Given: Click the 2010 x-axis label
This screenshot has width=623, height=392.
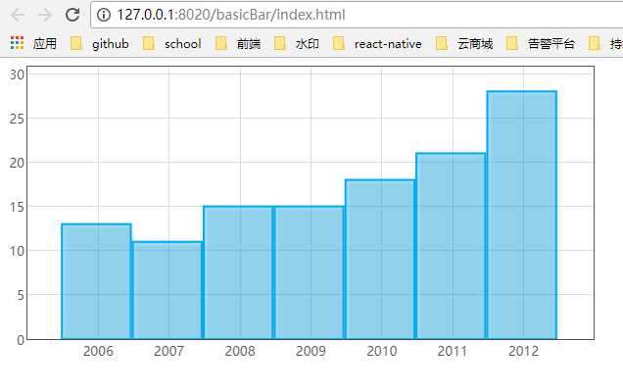Looking at the screenshot, I should point(382,351).
